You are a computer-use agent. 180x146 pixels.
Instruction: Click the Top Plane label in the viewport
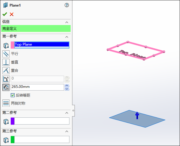[132, 54]
